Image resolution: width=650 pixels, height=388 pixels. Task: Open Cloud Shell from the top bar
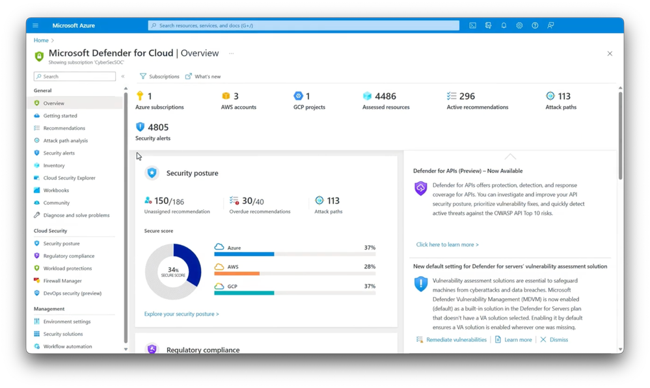(x=472, y=26)
